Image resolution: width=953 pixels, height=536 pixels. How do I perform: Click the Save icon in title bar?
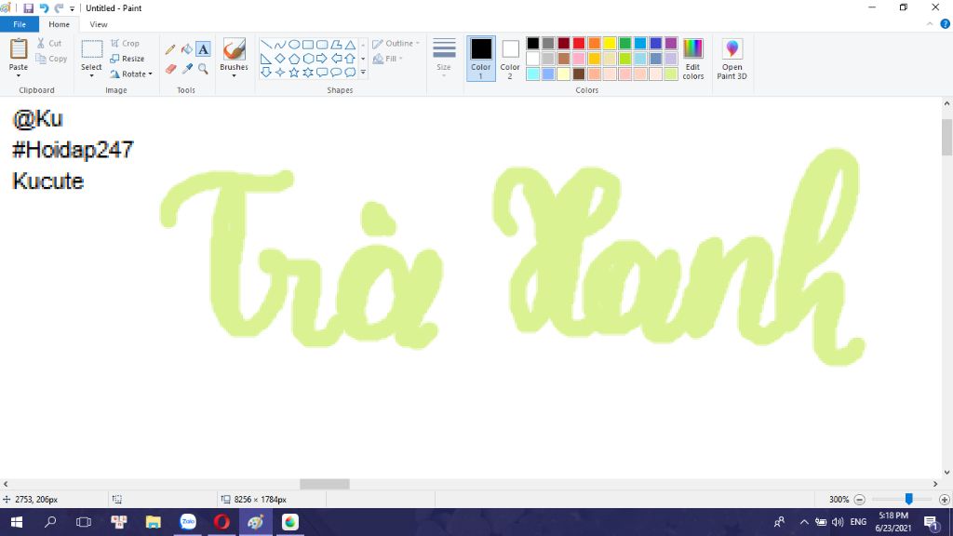coord(28,7)
